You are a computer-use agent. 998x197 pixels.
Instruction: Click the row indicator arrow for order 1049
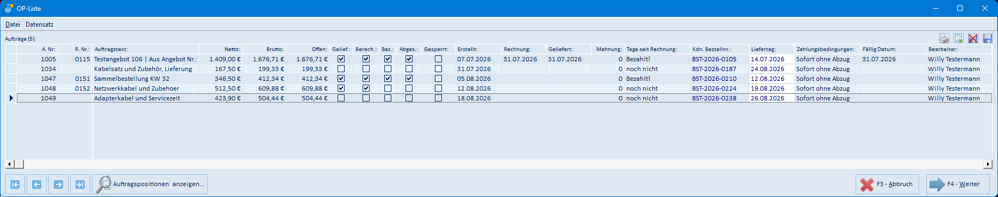pyautogui.click(x=11, y=98)
